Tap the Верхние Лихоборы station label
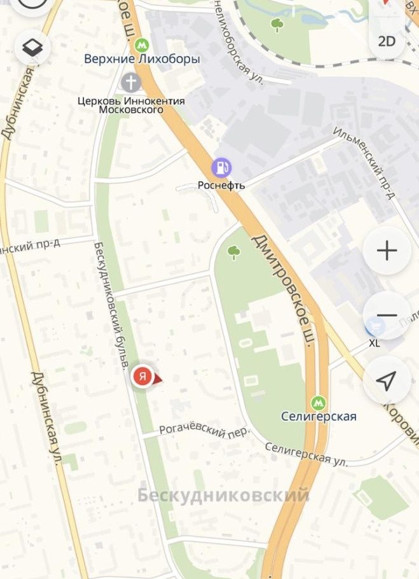This screenshot has width=419, height=579. pyautogui.click(x=142, y=59)
